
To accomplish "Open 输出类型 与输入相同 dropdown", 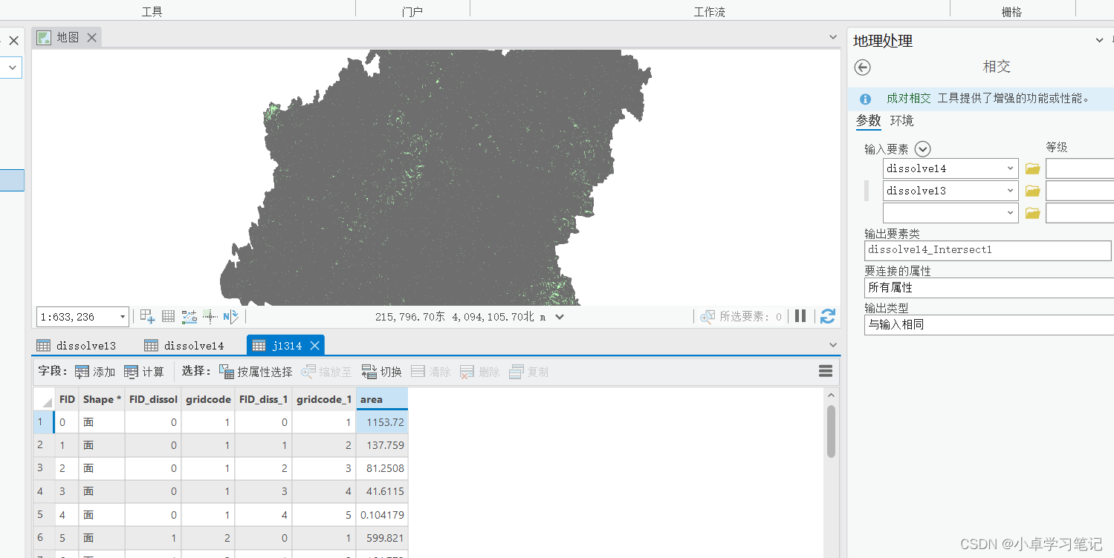I will click(x=988, y=324).
